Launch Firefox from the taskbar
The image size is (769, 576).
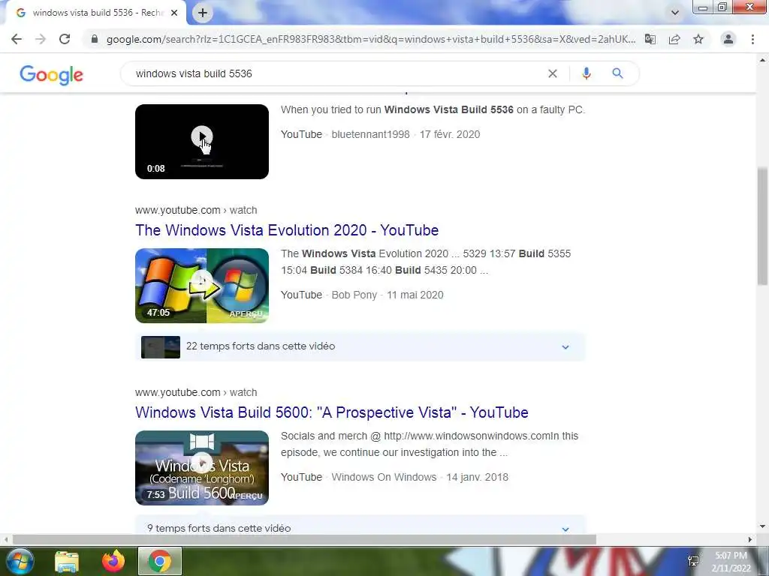[113, 561]
